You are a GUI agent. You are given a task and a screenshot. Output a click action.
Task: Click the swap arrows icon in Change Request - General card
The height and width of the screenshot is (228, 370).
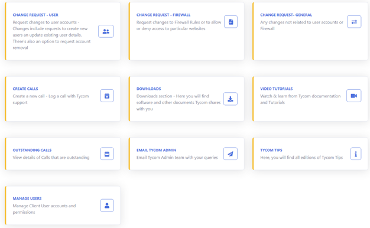(x=354, y=22)
